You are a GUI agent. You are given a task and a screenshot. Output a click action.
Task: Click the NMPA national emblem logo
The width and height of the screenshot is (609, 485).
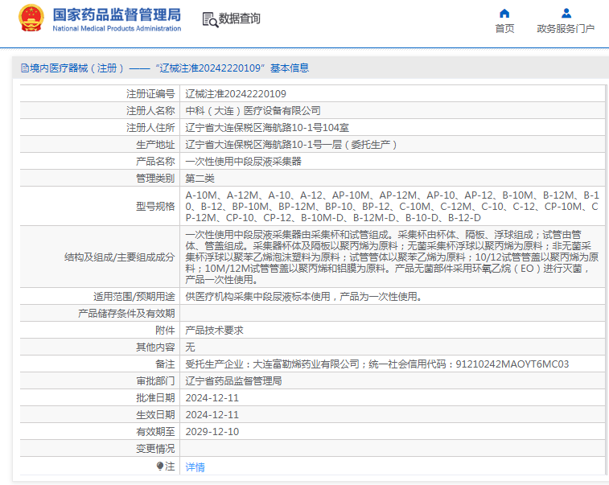31,18
